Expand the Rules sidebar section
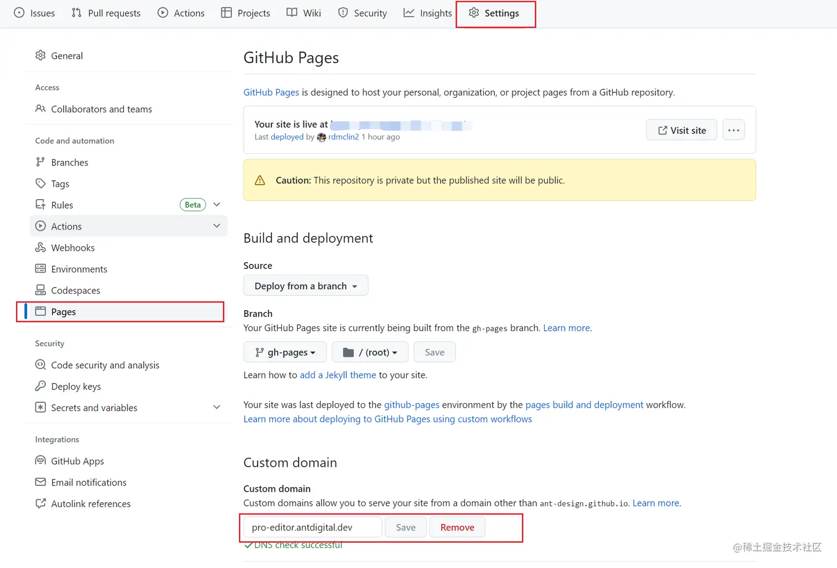Viewport: 837px width, 568px height. [216, 205]
